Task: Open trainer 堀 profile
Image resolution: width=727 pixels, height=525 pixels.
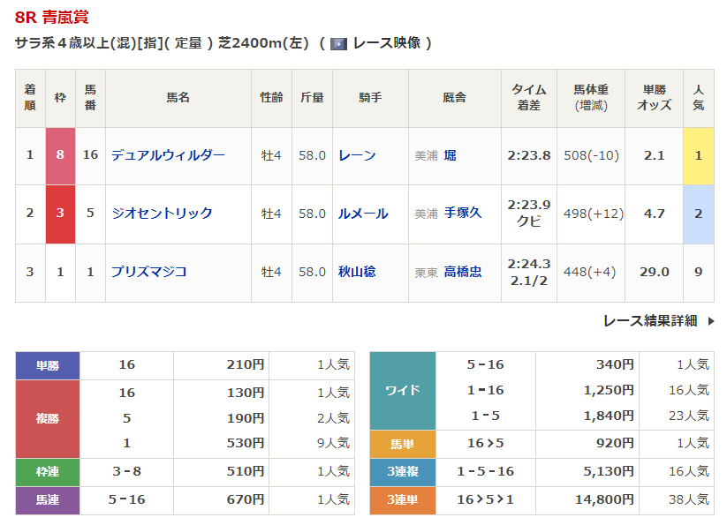Action: tap(451, 155)
